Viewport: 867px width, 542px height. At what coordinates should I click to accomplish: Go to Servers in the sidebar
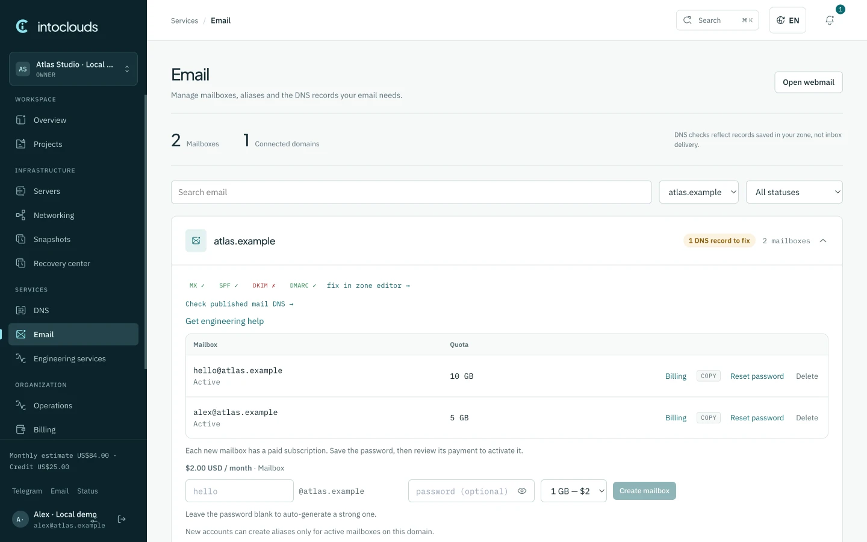[73, 191]
